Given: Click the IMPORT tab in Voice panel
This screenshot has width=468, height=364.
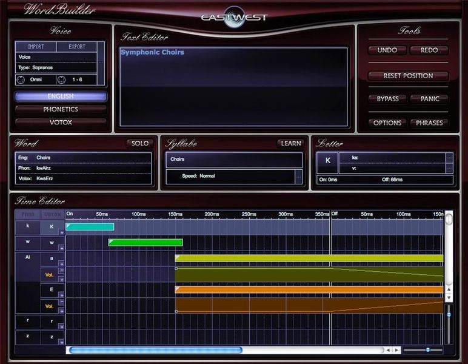Looking at the screenshot, I should [x=36, y=47].
